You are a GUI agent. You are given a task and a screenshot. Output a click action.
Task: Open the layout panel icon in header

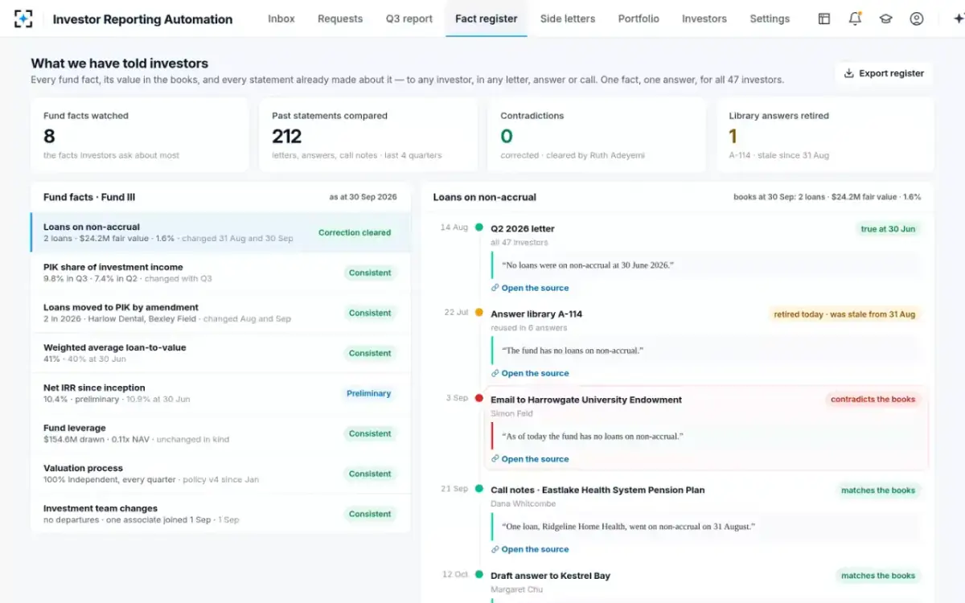click(824, 18)
